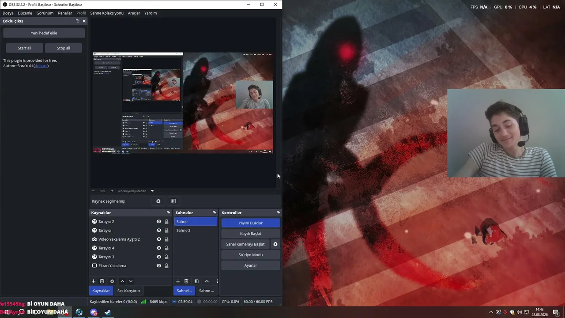Start recording with Kaydı Başlat

251,234
